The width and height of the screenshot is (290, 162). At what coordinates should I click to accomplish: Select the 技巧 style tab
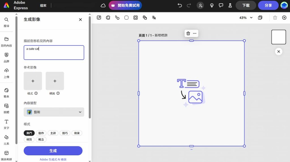click(65, 133)
